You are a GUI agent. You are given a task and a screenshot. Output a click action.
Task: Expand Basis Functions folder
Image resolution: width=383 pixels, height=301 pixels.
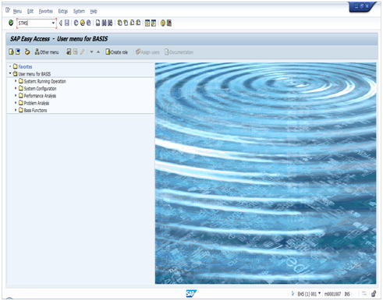[16, 110]
